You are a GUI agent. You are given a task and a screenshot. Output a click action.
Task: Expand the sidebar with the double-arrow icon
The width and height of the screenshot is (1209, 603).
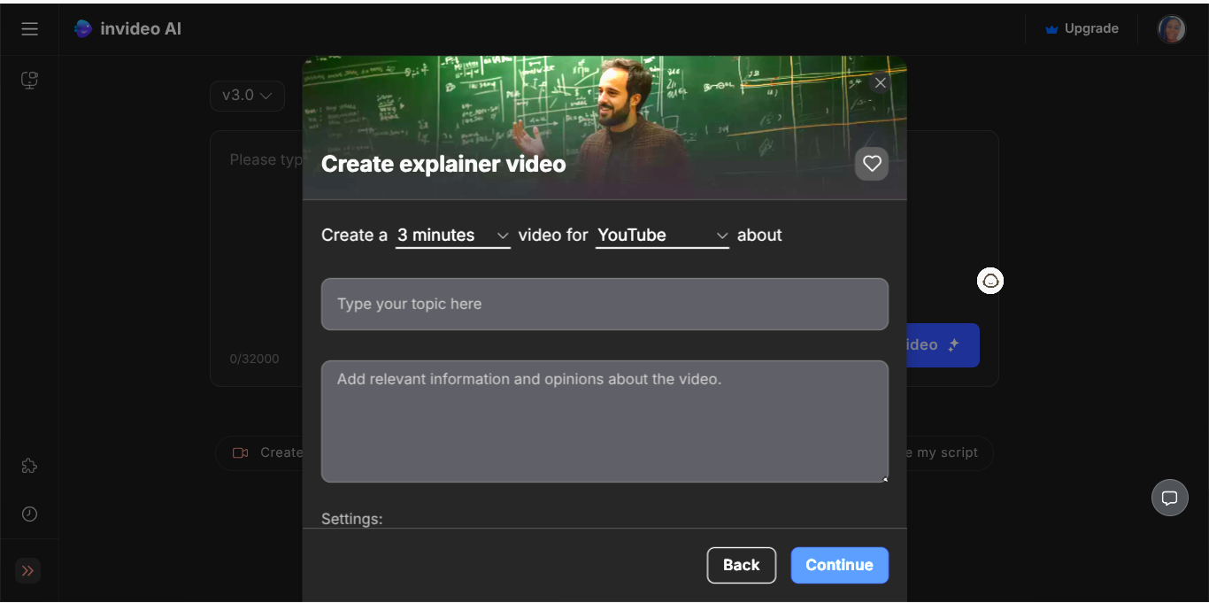[28, 570]
